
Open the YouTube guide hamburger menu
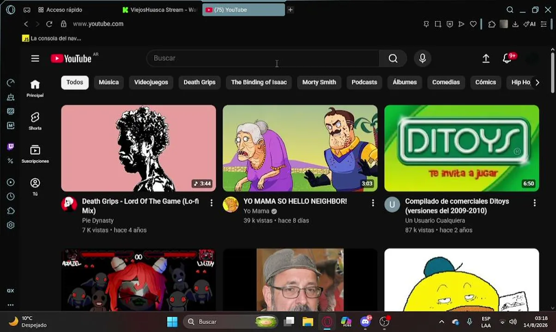coord(35,58)
